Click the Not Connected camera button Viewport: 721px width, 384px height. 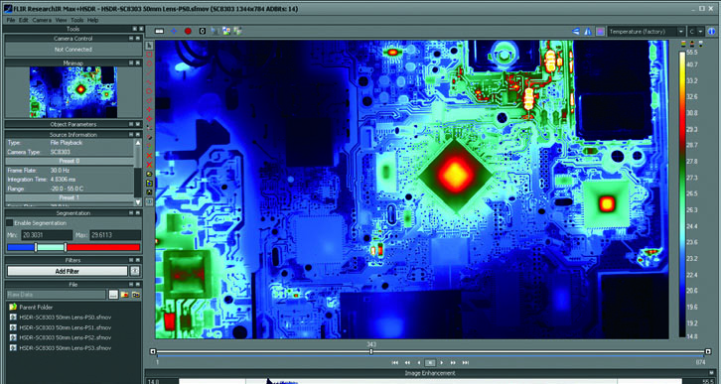pyautogui.click(x=73, y=50)
